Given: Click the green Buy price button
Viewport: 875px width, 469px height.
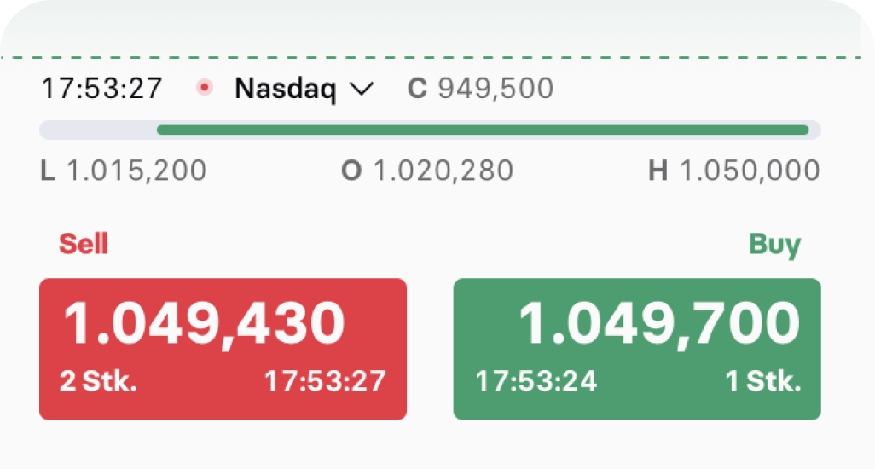Looking at the screenshot, I should point(636,349).
